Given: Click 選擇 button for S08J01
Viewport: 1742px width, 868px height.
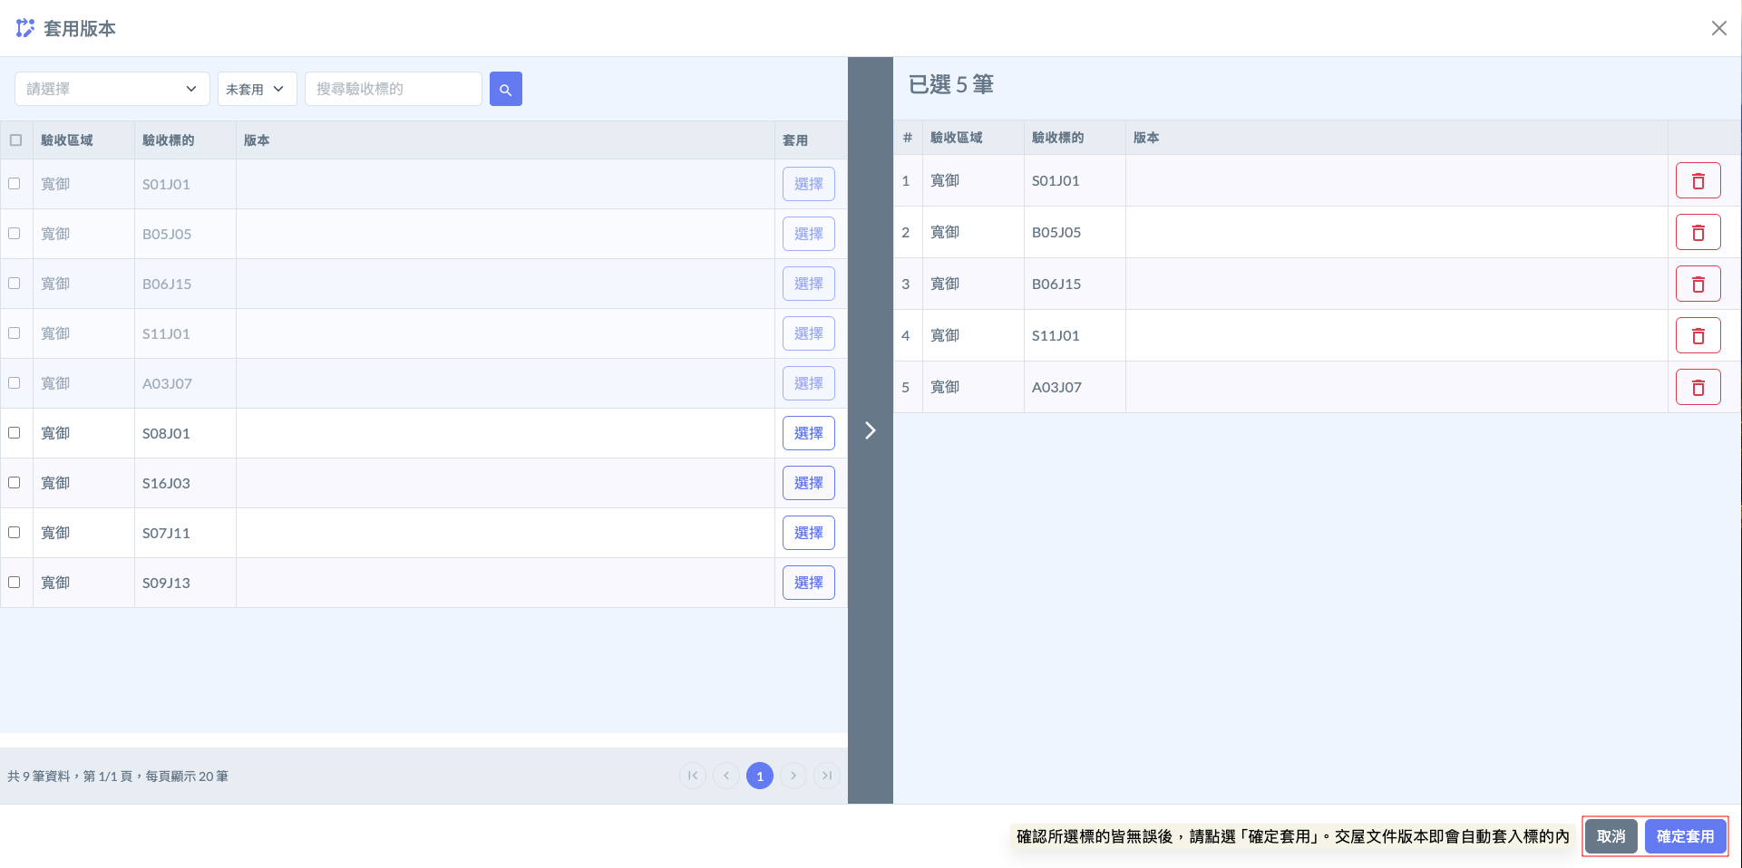Looking at the screenshot, I should pyautogui.click(x=808, y=433).
